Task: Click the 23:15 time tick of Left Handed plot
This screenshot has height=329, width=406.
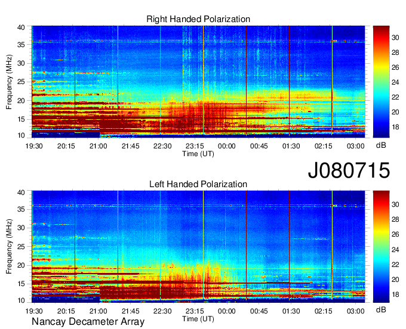Action: [x=195, y=311]
